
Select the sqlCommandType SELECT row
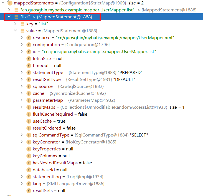(x=90, y=135)
